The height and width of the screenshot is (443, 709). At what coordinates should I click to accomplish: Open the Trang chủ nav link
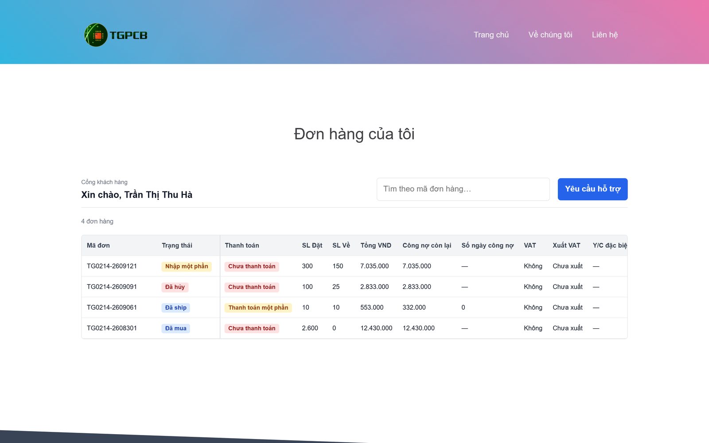491,35
